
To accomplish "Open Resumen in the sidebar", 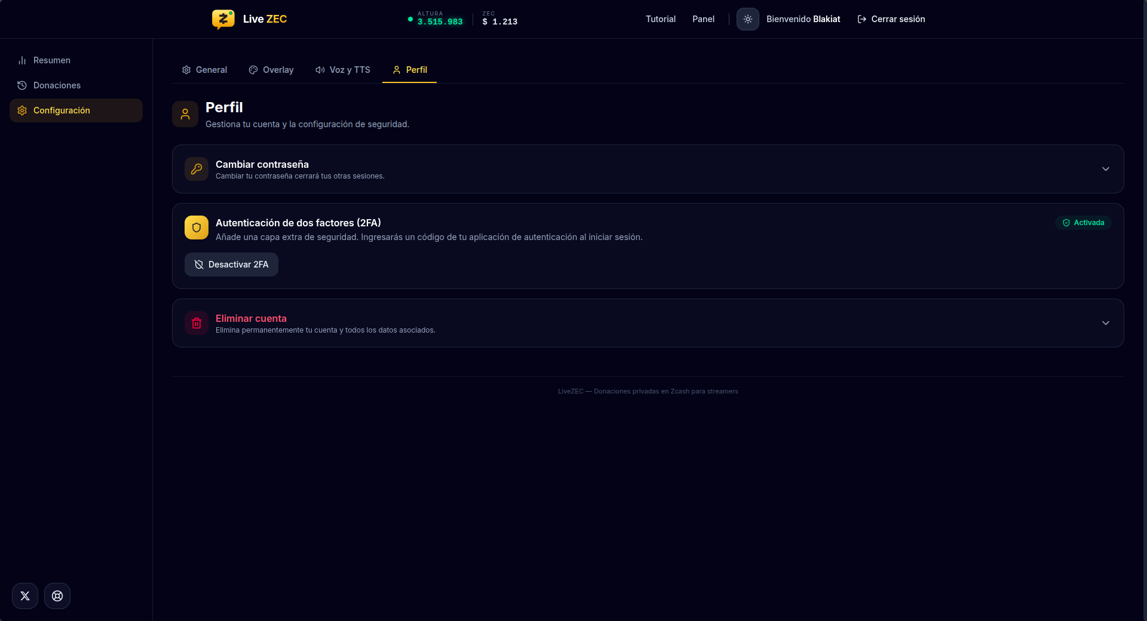I will pyautogui.click(x=76, y=60).
